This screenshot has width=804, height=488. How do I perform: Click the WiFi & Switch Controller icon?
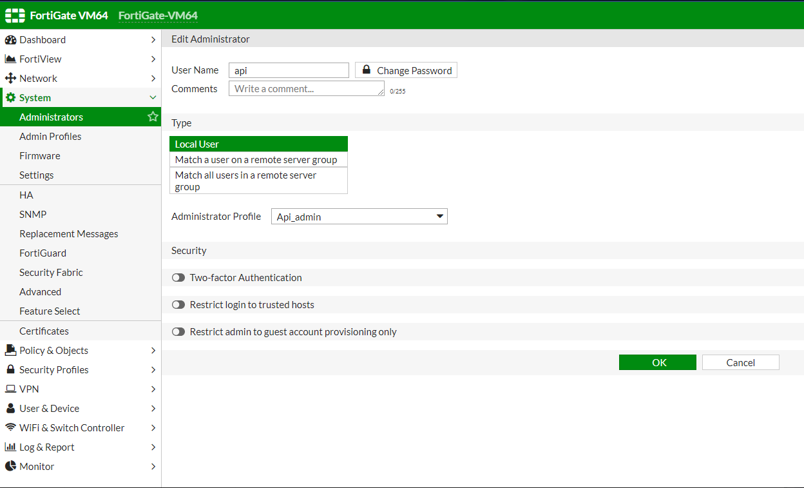[x=10, y=427]
